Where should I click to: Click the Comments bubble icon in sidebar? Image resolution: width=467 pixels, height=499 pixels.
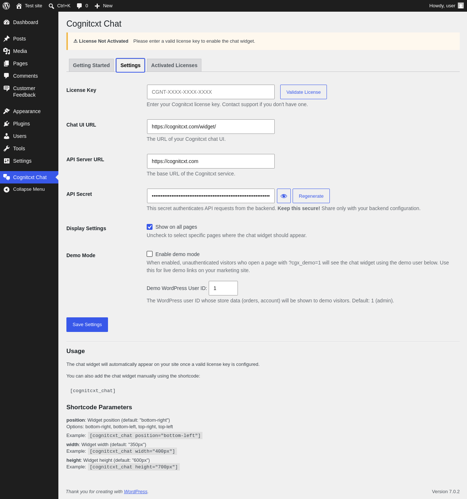coord(7,76)
